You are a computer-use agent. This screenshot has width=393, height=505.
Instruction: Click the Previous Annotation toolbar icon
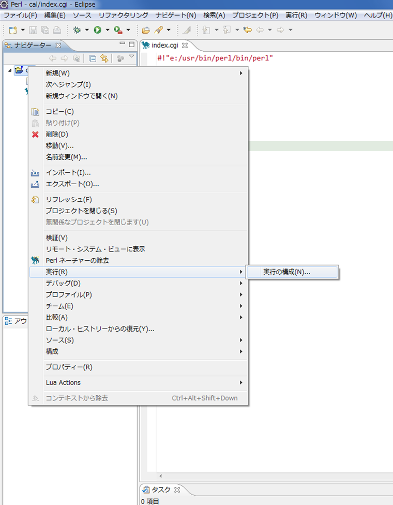(x=227, y=31)
